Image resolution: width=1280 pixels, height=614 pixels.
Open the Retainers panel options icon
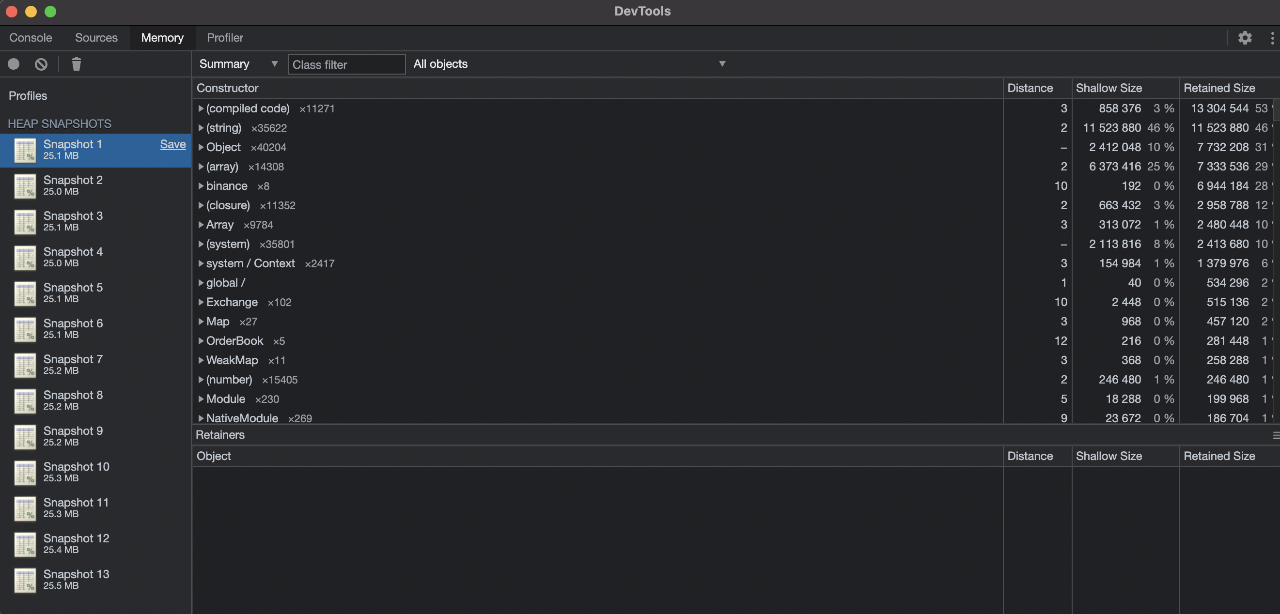(x=1275, y=435)
